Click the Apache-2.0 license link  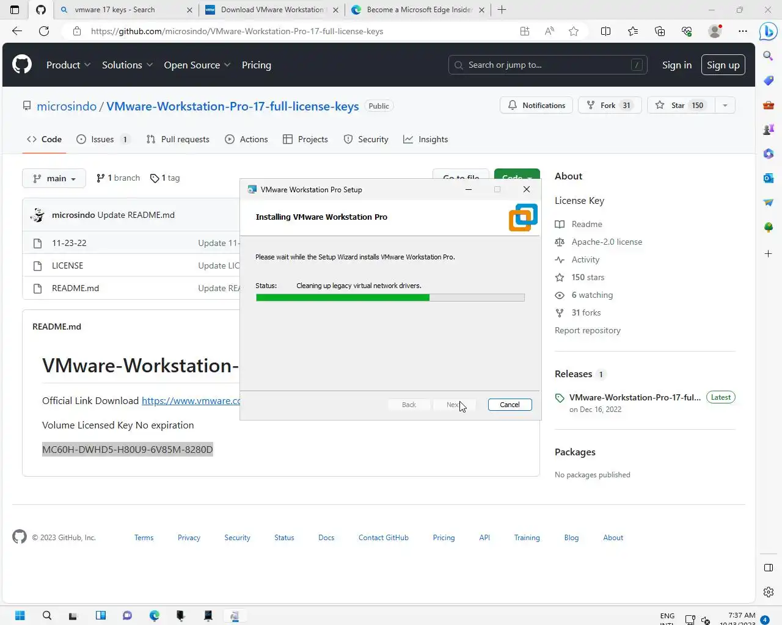[x=607, y=242]
